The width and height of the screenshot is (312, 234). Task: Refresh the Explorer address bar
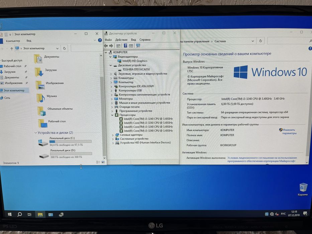pos(64,48)
